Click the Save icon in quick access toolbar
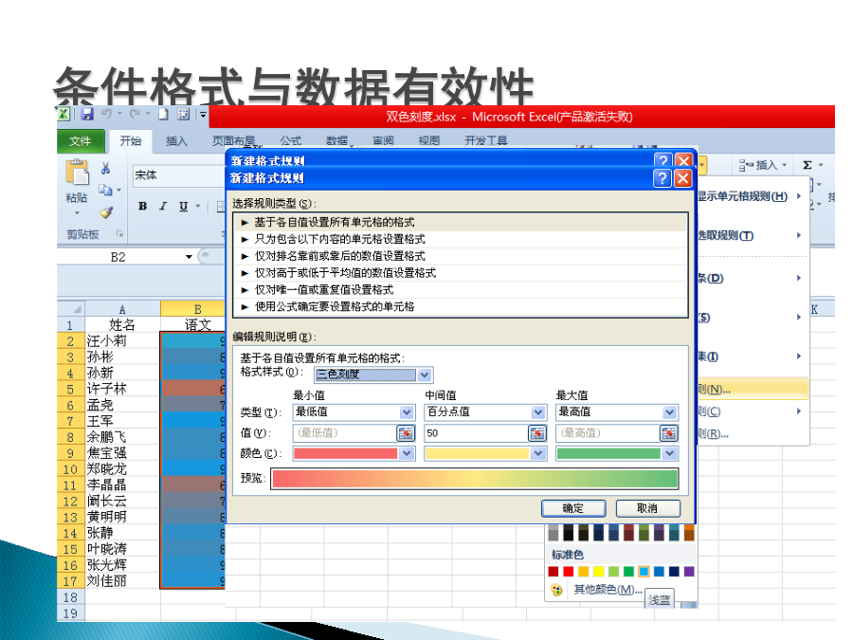The height and width of the screenshot is (640, 853). coord(87,115)
